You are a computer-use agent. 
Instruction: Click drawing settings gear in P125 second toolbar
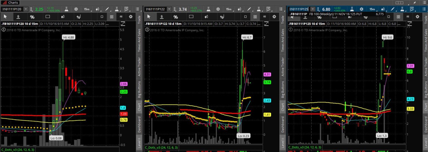click(417, 17)
